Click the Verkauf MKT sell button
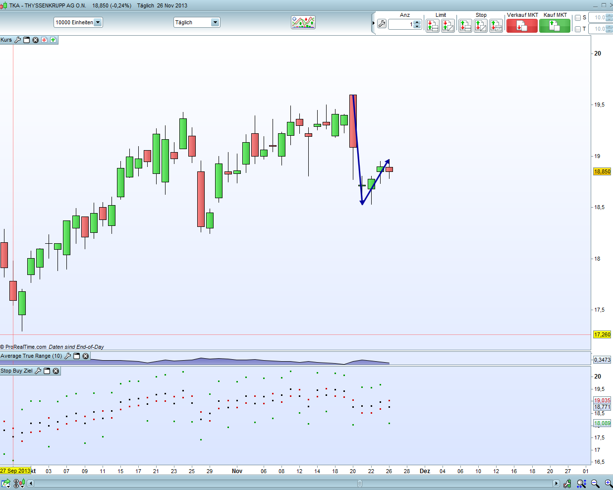 click(x=521, y=26)
